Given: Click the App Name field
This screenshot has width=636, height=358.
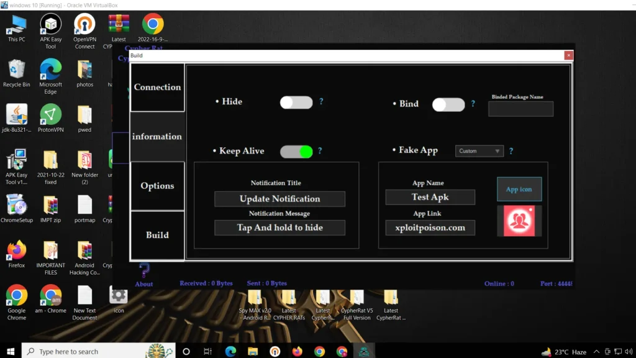Looking at the screenshot, I should click(430, 197).
